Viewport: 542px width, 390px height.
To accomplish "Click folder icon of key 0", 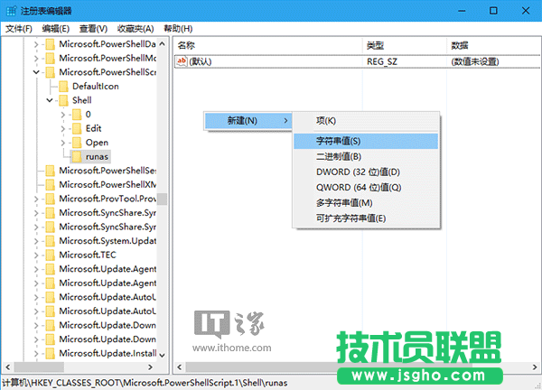I will [77, 115].
